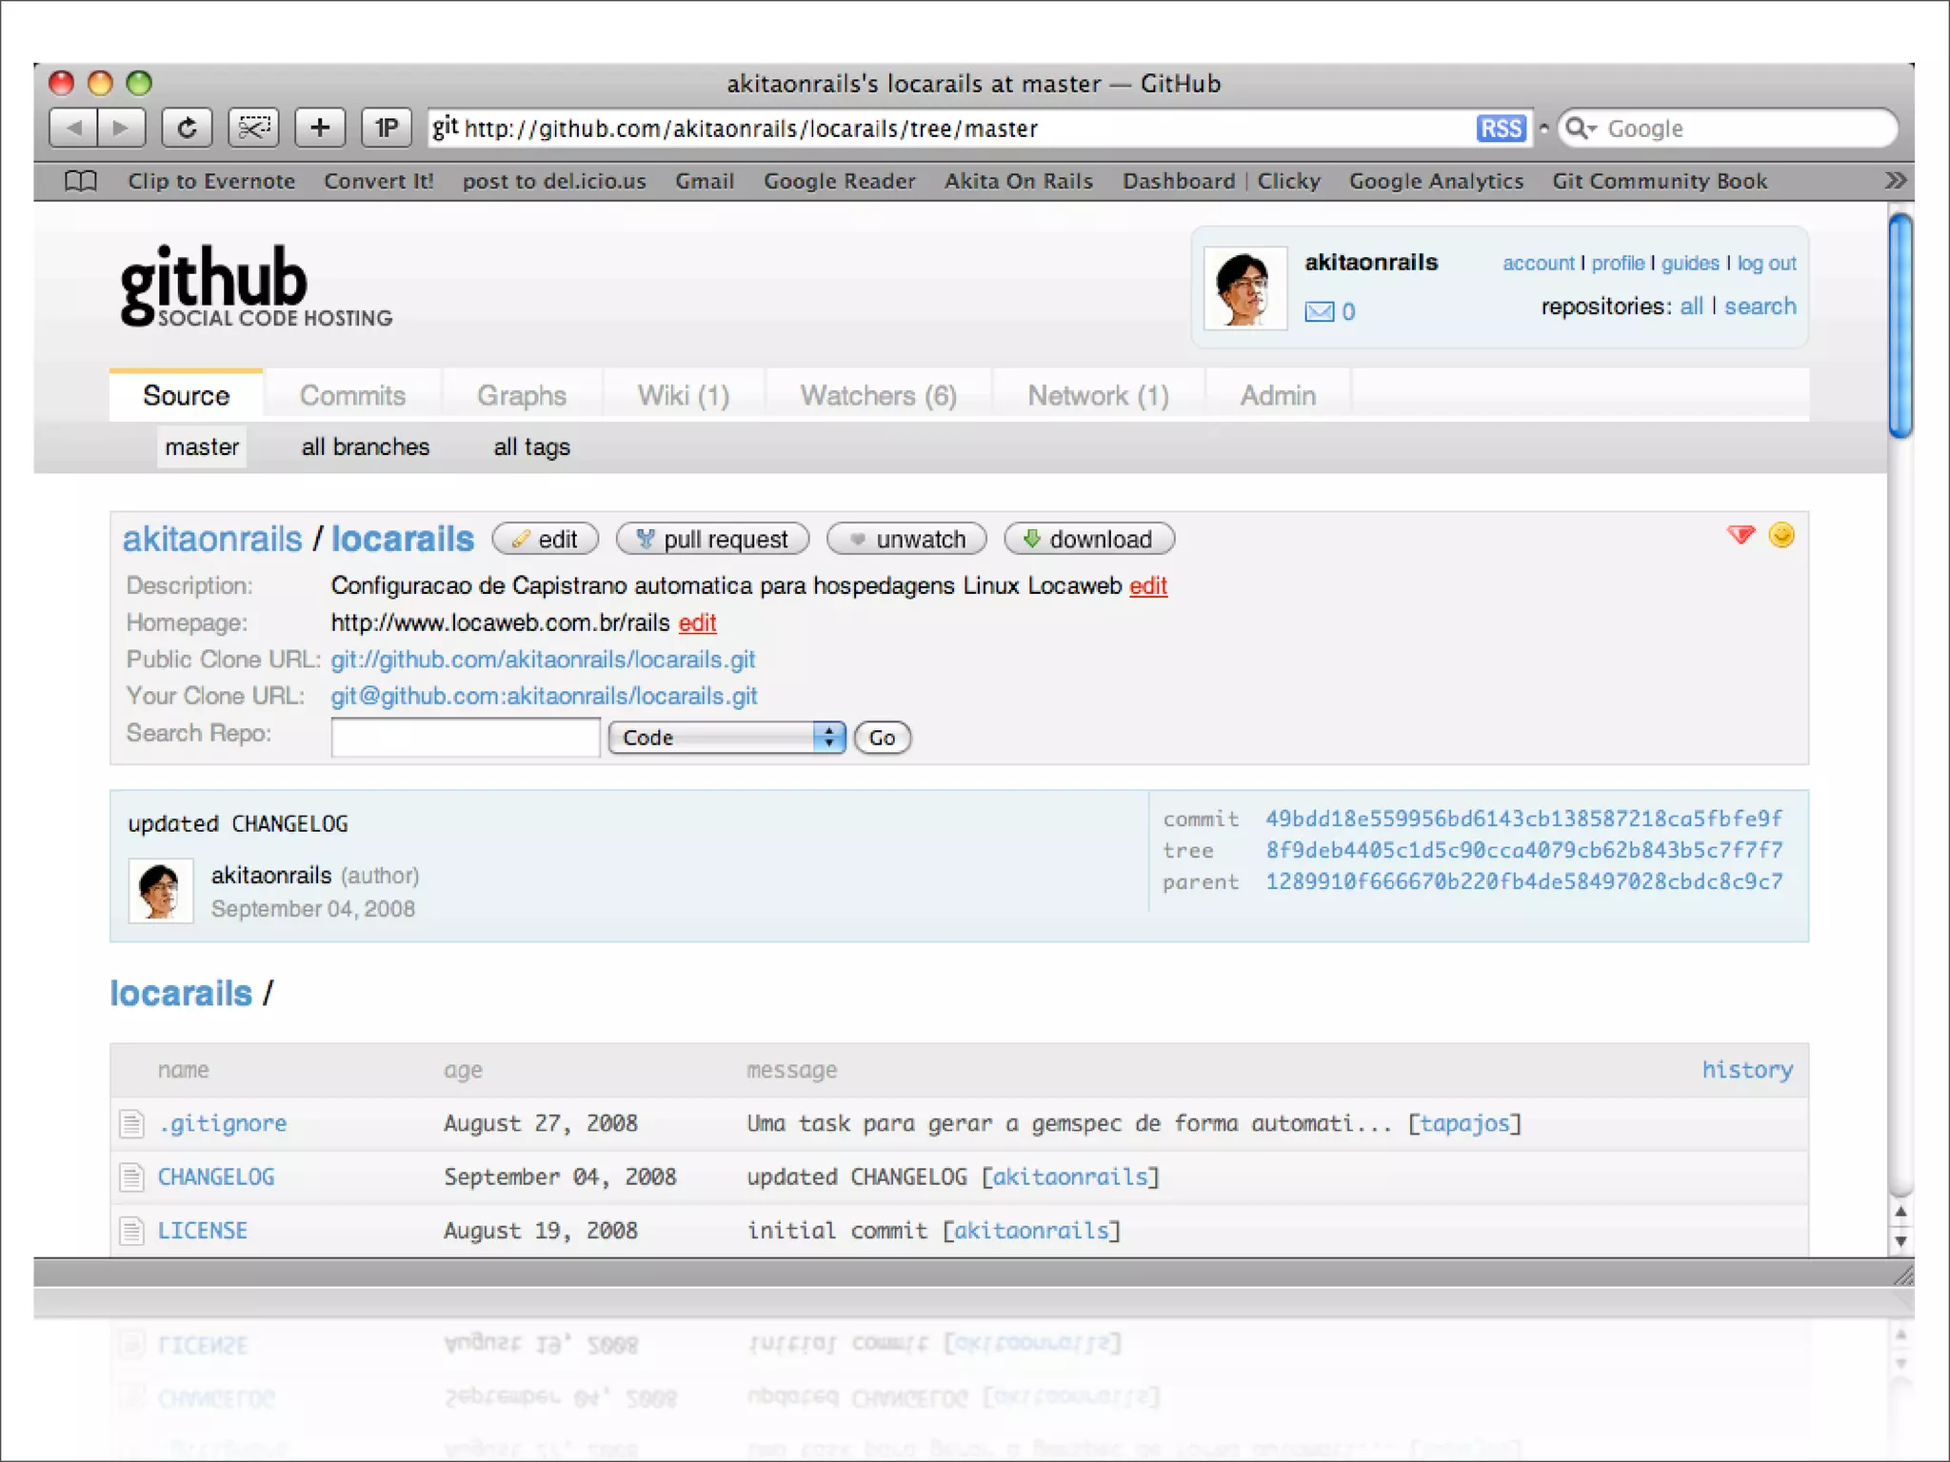The width and height of the screenshot is (1950, 1462).
Task: Open the profile link
Action: click(1618, 264)
